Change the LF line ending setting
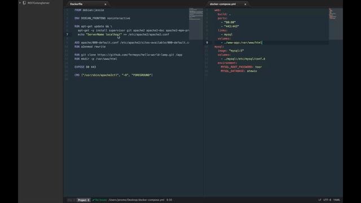 tap(320, 200)
